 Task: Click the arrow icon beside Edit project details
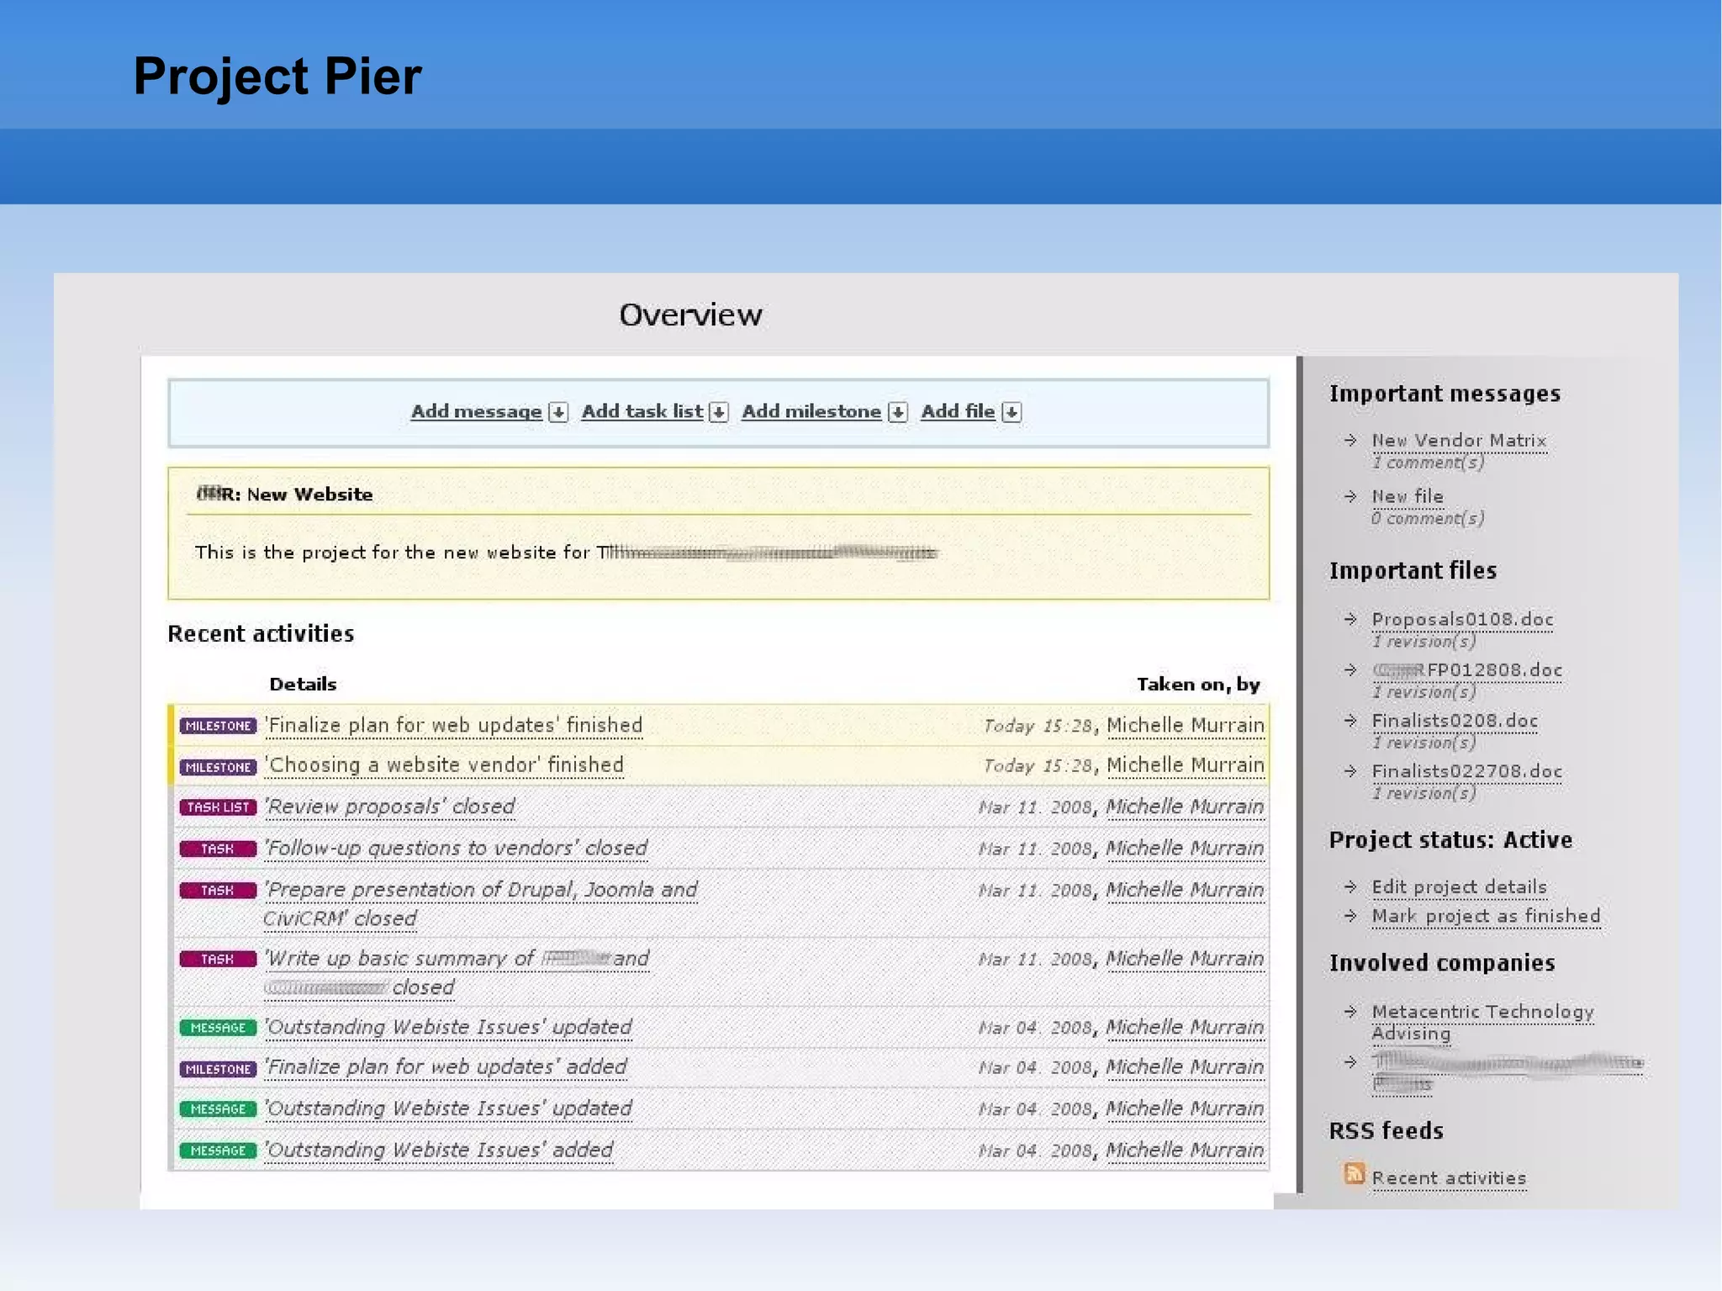point(1350,886)
